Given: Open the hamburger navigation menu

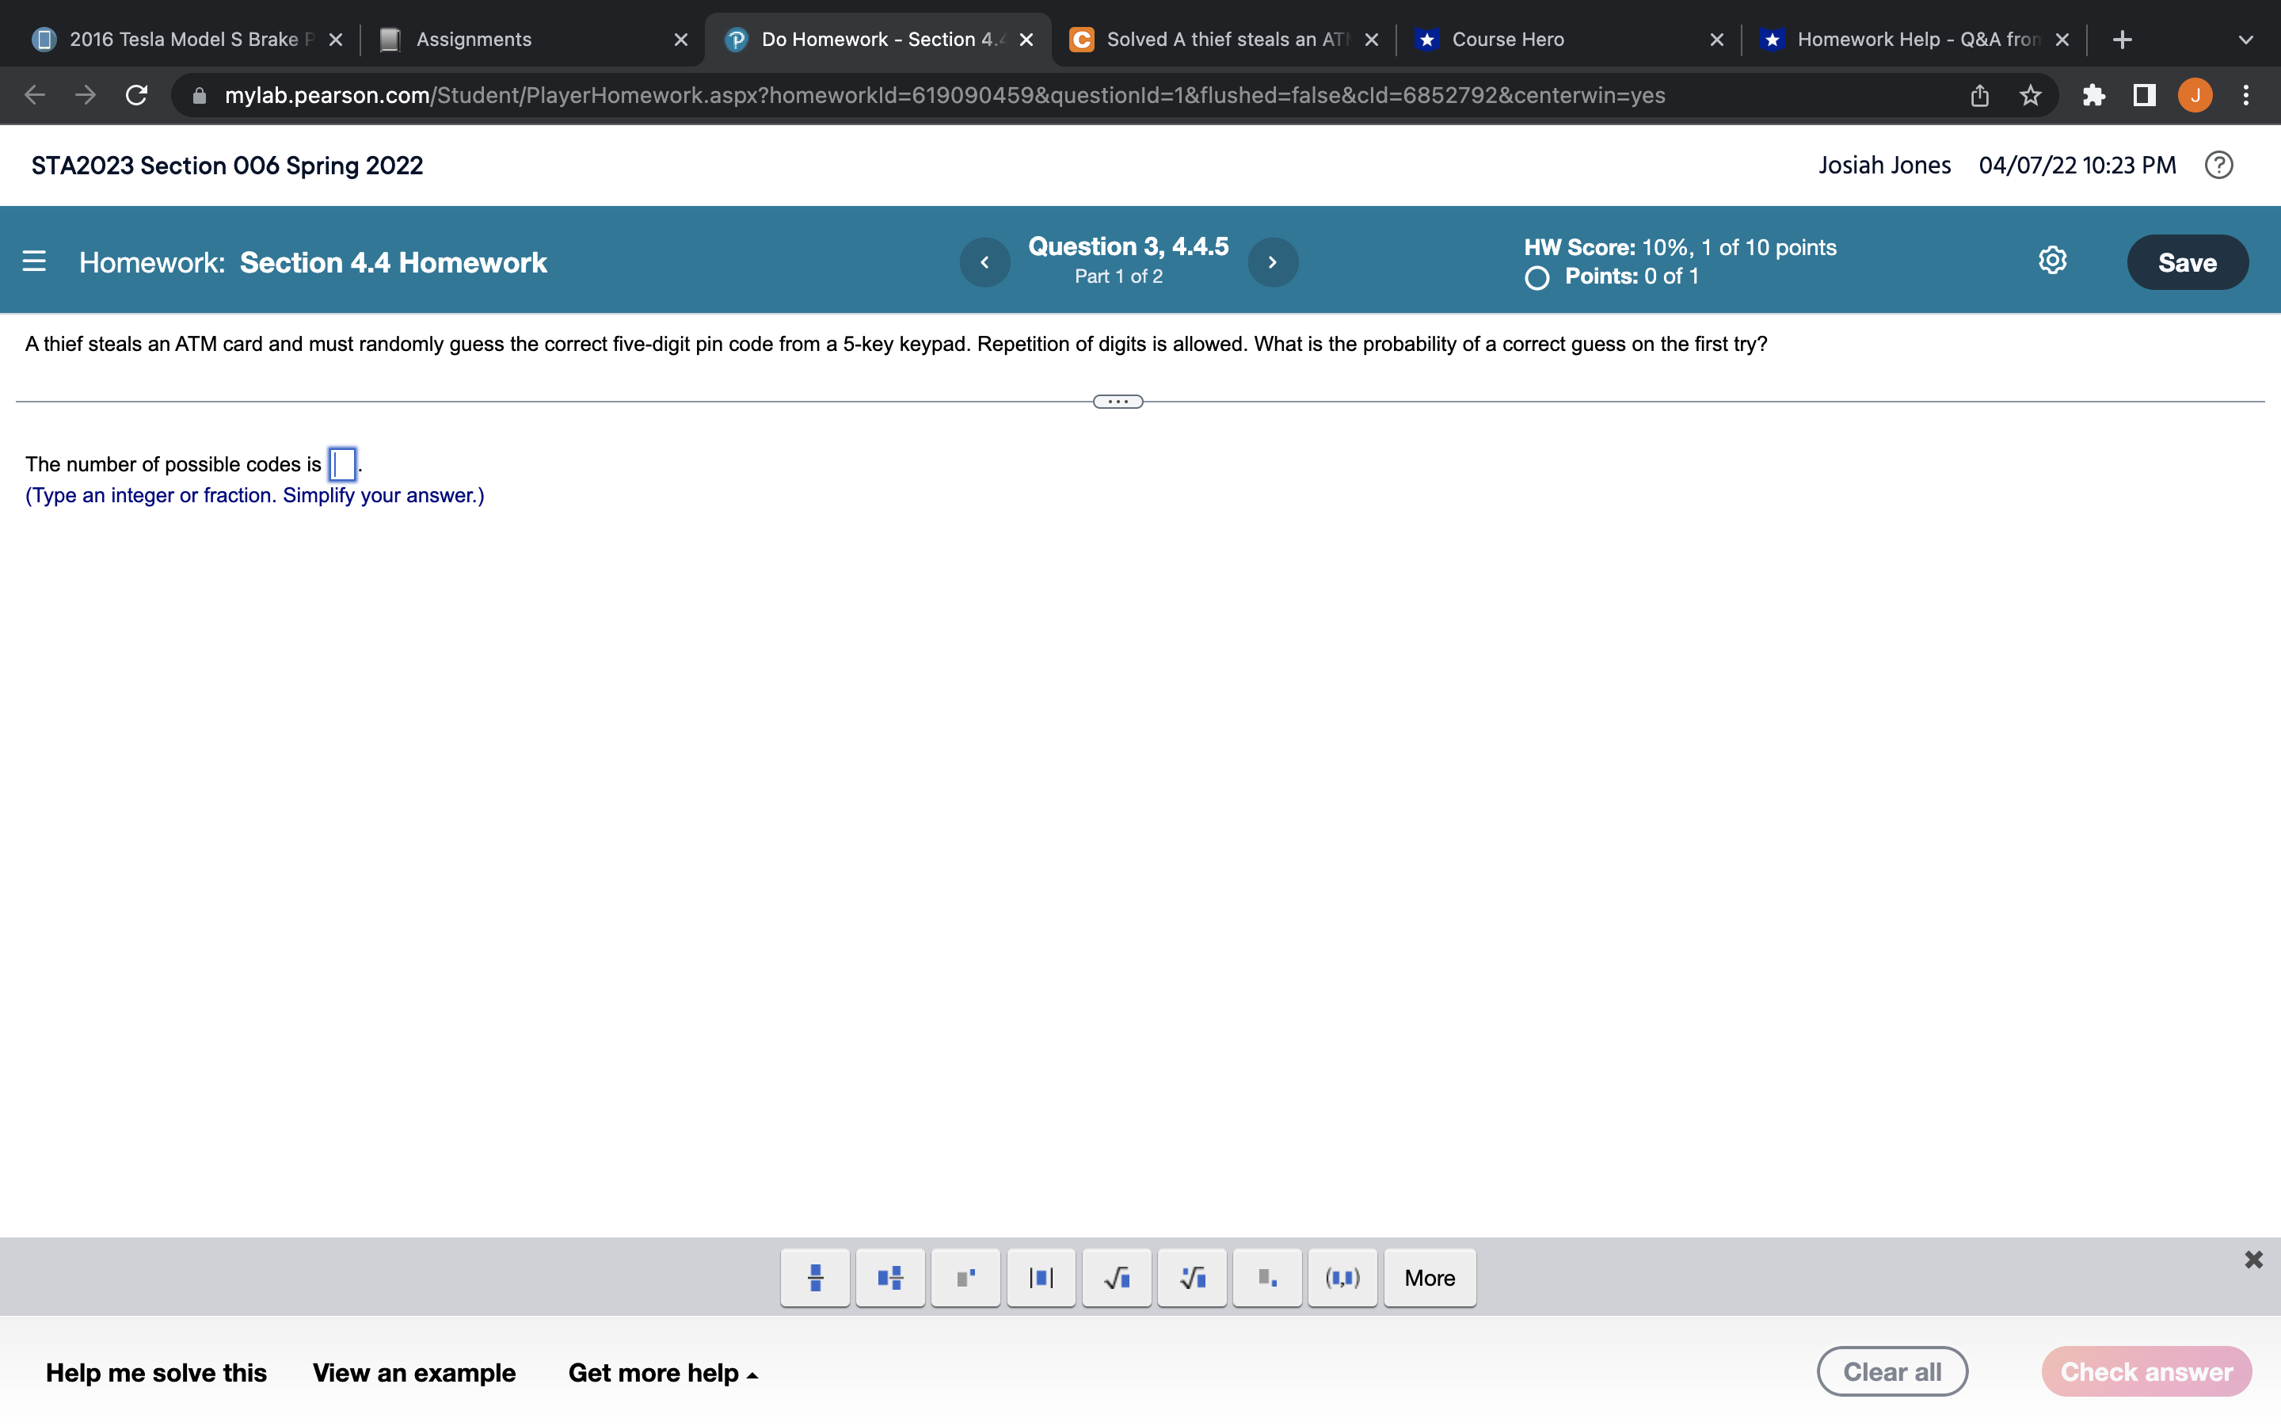Looking at the screenshot, I should click(x=34, y=261).
